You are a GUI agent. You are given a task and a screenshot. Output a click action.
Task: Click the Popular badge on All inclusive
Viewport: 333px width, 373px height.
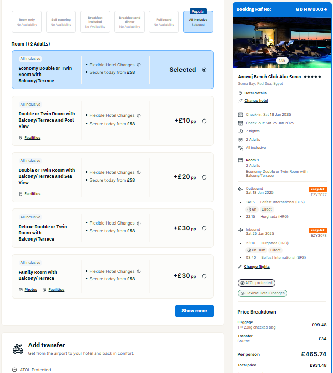pyautogui.click(x=198, y=12)
